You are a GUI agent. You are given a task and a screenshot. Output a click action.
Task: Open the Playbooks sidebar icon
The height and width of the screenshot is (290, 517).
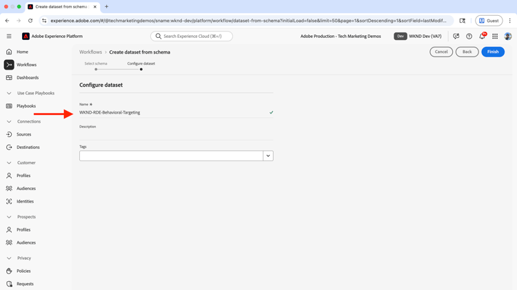point(9,106)
